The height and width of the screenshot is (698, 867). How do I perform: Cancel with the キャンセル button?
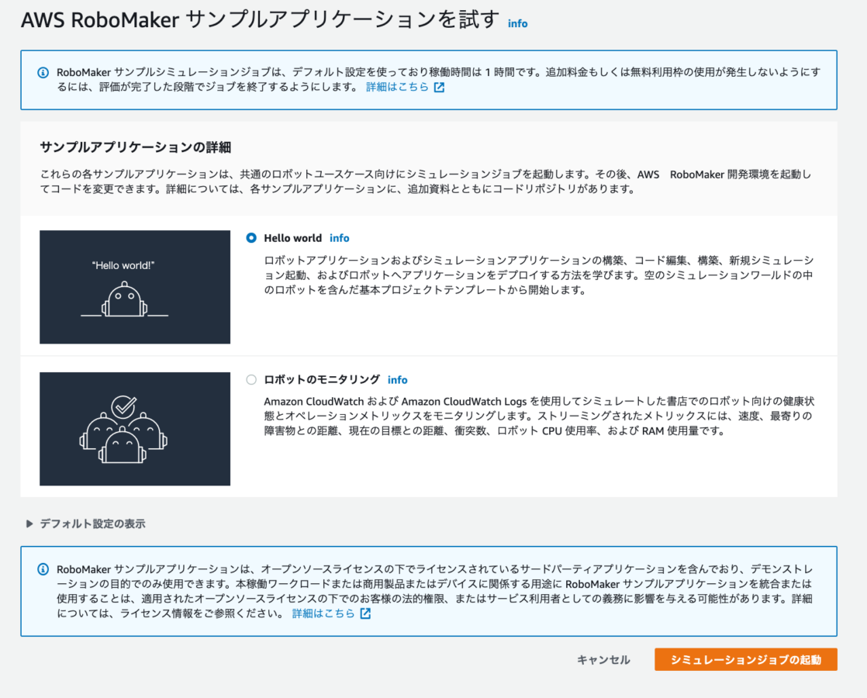[x=603, y=659]
